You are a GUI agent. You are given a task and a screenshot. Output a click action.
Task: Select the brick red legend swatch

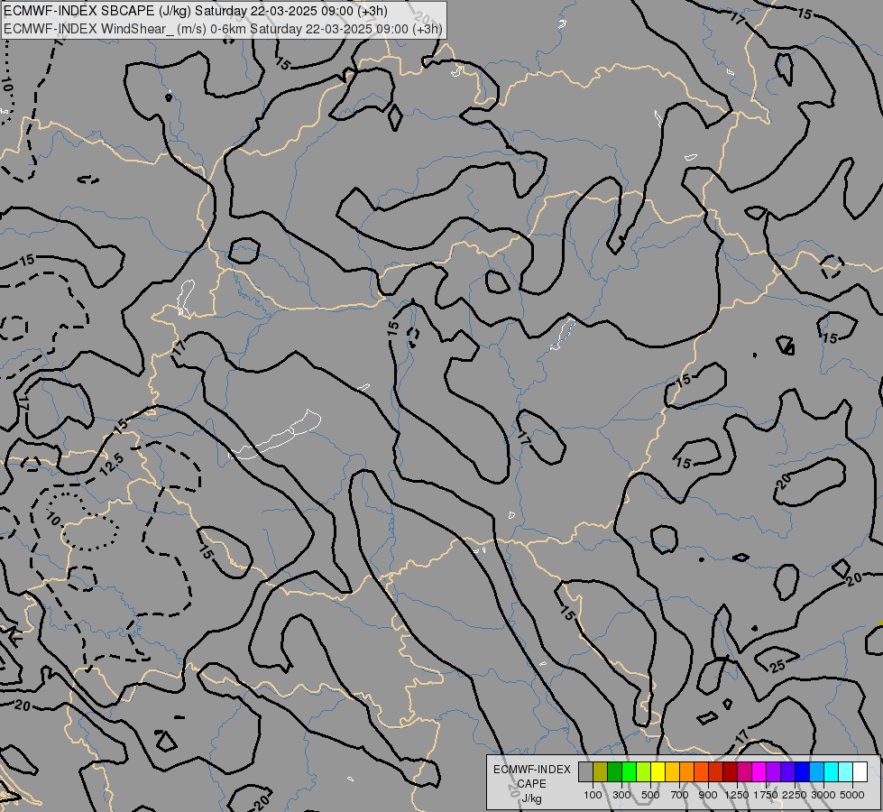pos(716,771)
